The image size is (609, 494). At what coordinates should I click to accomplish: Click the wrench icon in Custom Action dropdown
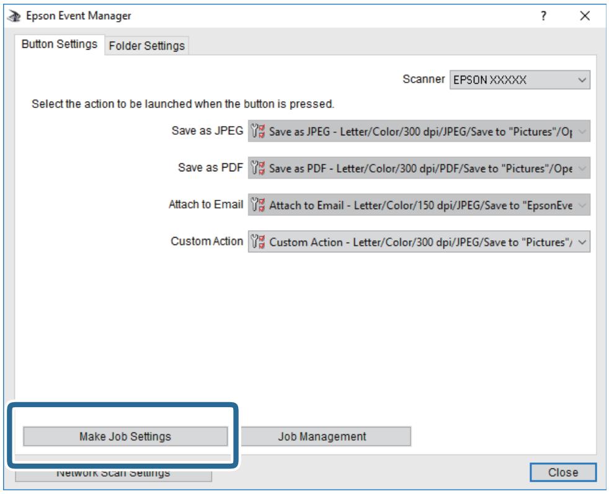258,242
